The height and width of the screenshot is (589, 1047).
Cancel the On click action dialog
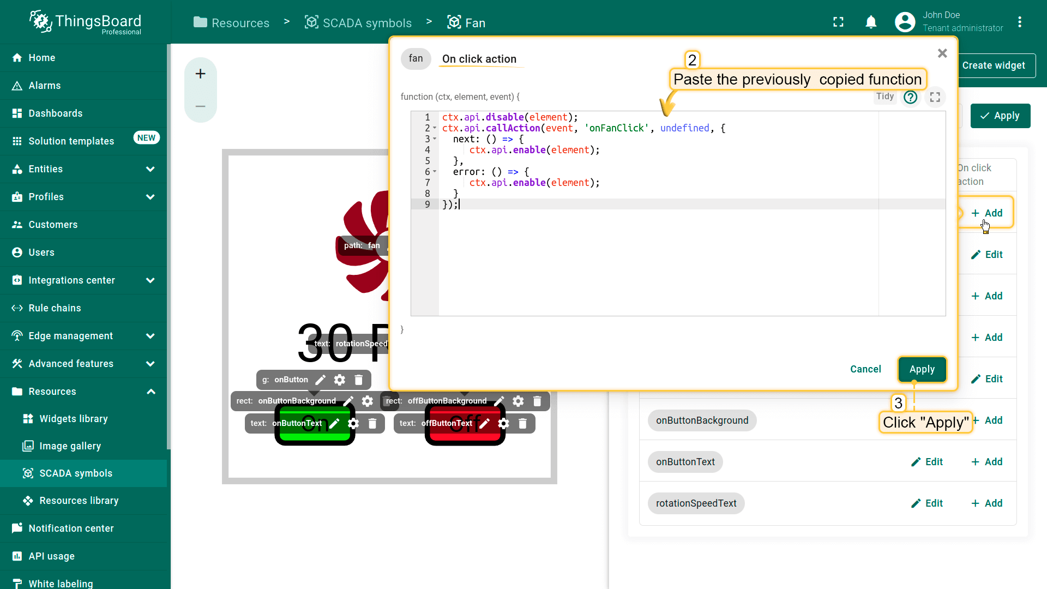click(x=865, y=369)
